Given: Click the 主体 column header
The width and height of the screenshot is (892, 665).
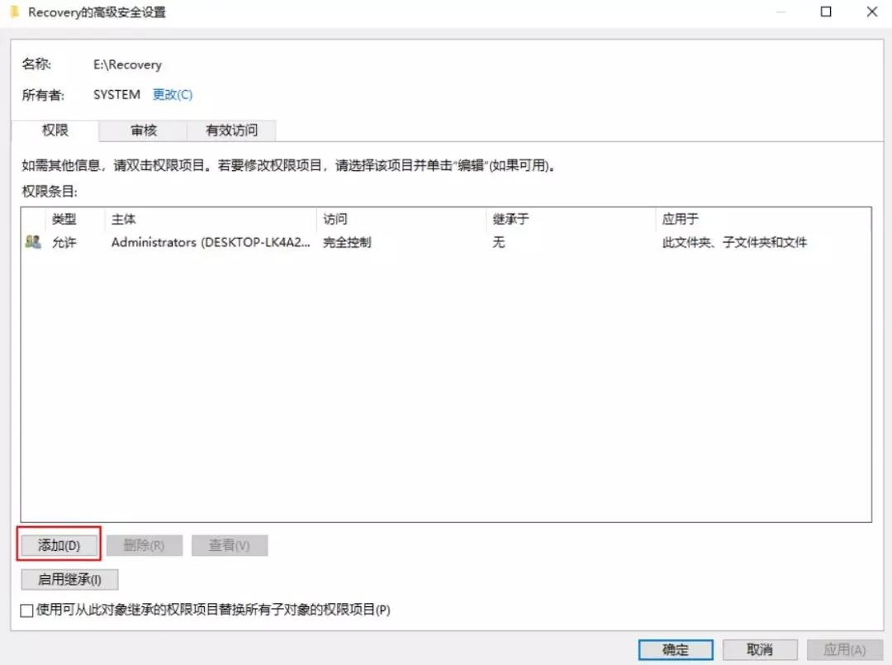Looking at the screenshot, I should [x=124, y=219].
